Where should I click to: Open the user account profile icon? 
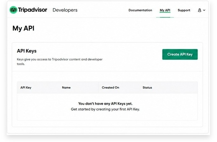click(x=200, y=10)
